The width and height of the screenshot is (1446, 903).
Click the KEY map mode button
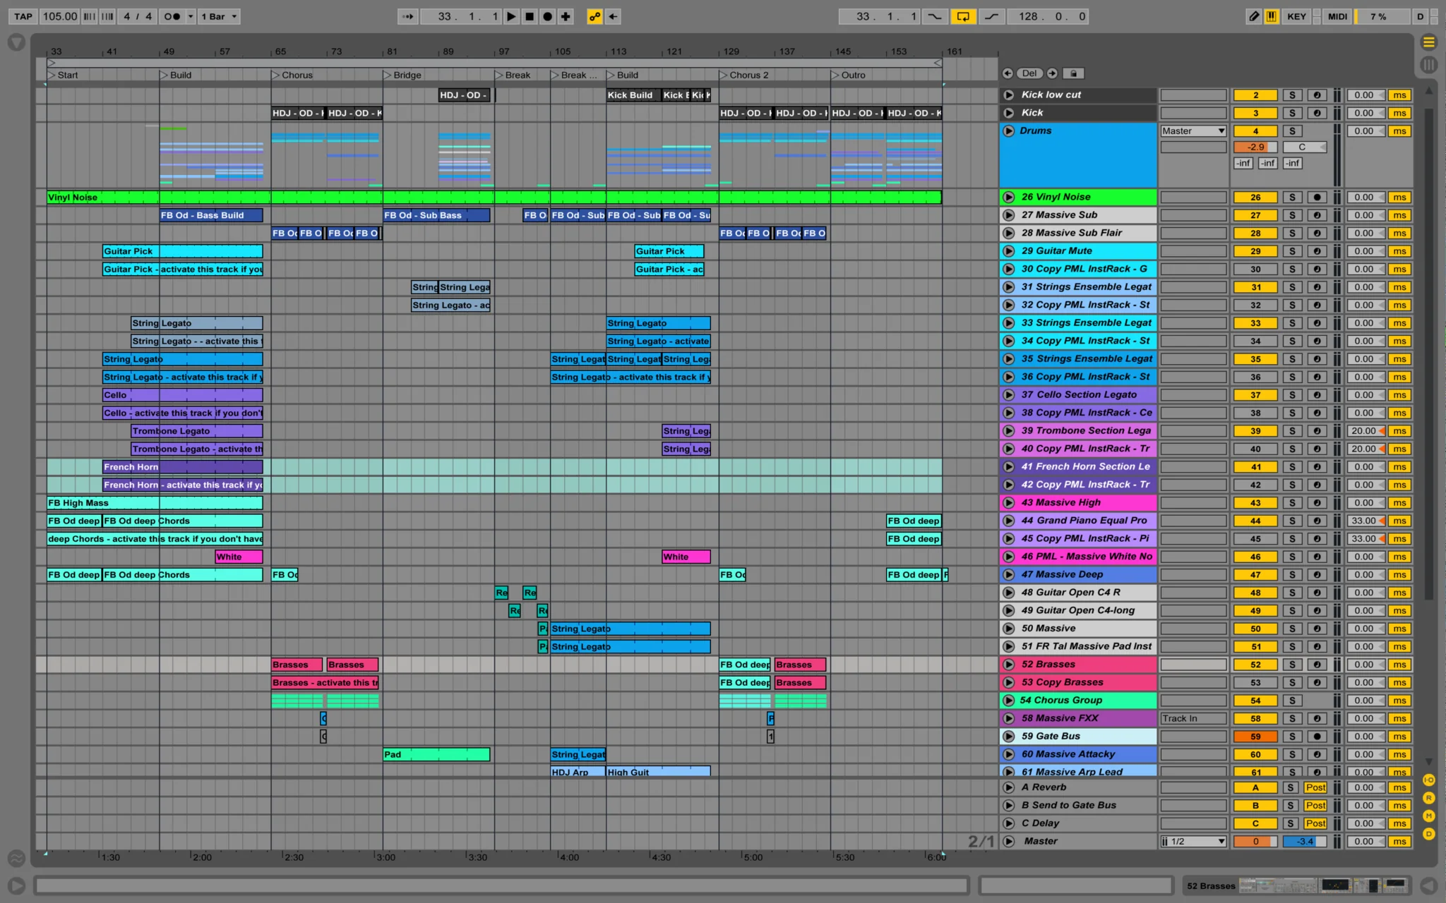(x=1296, y=16)
